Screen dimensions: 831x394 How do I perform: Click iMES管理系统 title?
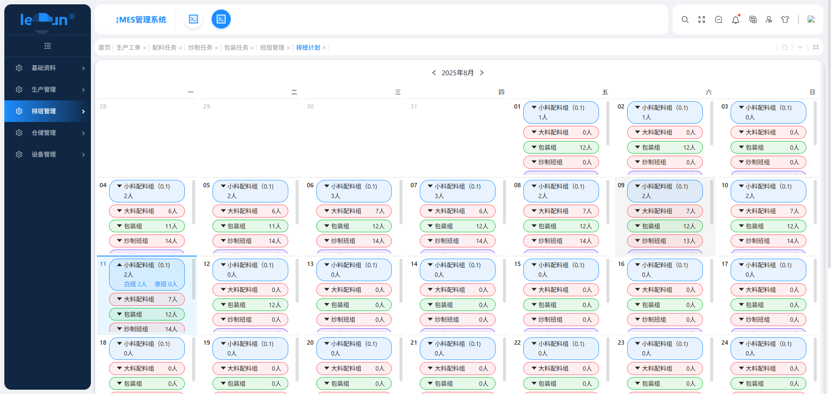tap(141, 19)
